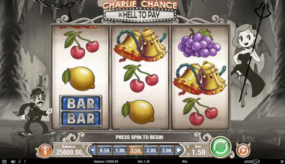Image resolution: width=285 pixels, height=164 pixels.
Task: Click the lemon symbol on first reel
Action: coord(78,78)
